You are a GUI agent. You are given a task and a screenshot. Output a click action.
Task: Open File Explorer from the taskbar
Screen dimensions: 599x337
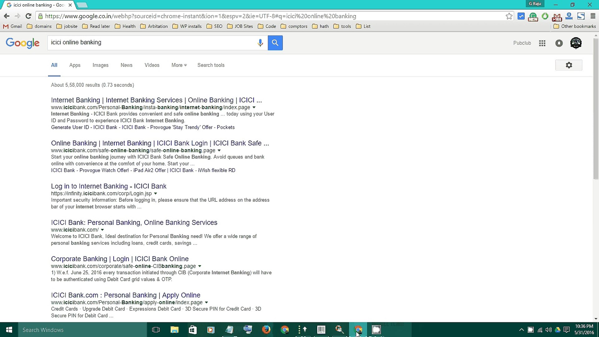tap(174, 330)
